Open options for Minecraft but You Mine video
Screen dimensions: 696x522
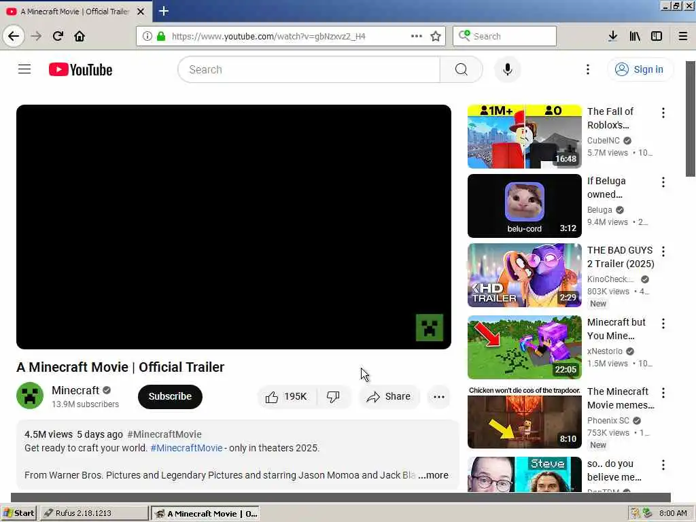coord(663,324)
